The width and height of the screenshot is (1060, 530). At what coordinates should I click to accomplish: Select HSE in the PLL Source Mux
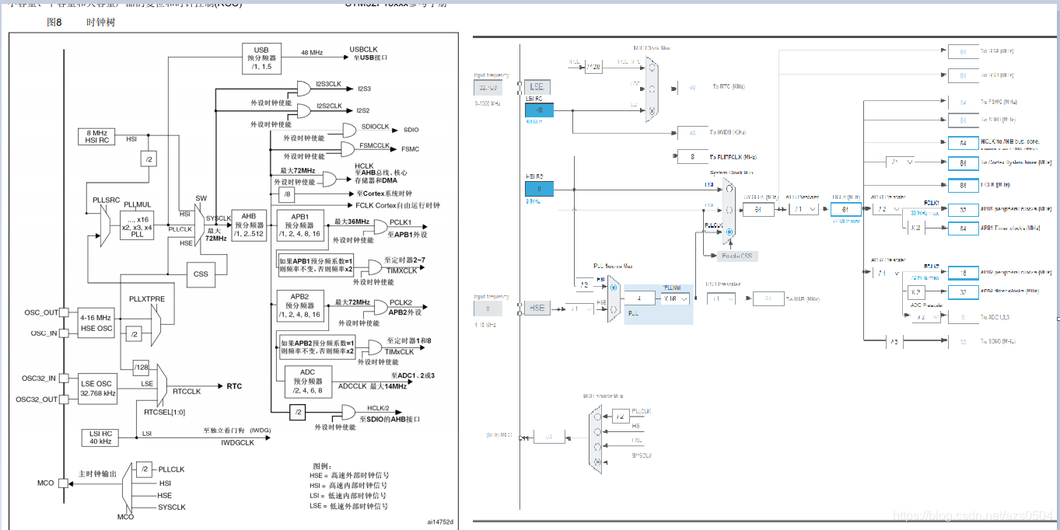614,309
